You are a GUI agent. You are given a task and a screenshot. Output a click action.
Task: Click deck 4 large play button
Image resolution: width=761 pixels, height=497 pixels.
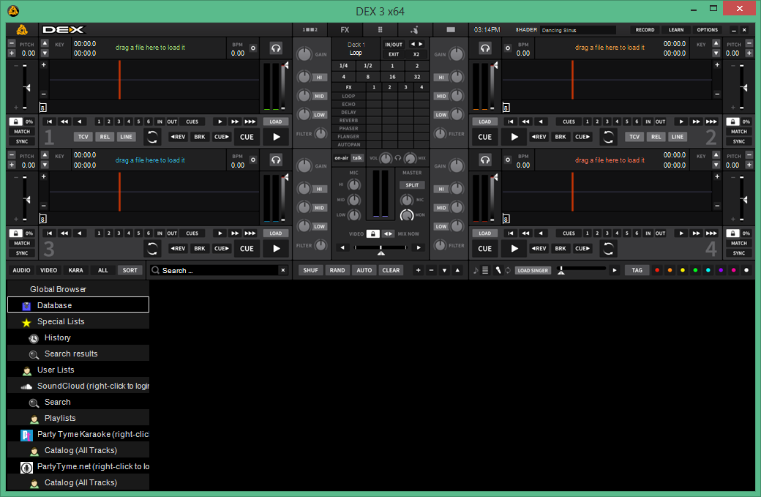tap(514, 249)
